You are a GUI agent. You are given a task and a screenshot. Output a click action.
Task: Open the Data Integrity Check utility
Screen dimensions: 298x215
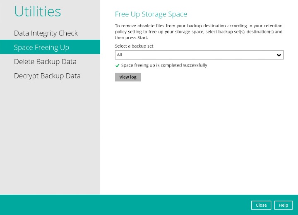pos(46,33)
